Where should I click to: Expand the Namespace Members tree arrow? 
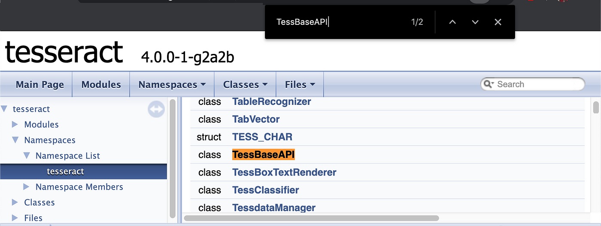[x=26, y=187]
